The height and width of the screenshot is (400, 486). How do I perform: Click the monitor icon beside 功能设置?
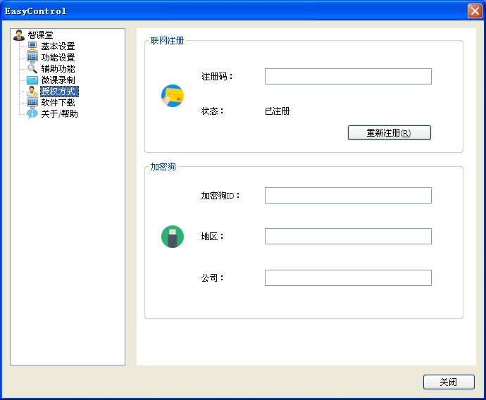pos(32,58)
